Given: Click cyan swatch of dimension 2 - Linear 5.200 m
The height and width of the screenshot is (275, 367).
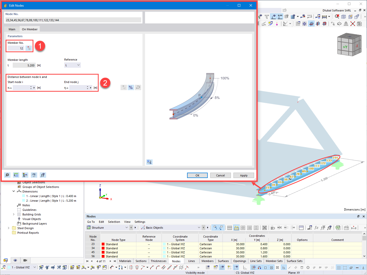Looking at the screenshot, I should [24, 201].
